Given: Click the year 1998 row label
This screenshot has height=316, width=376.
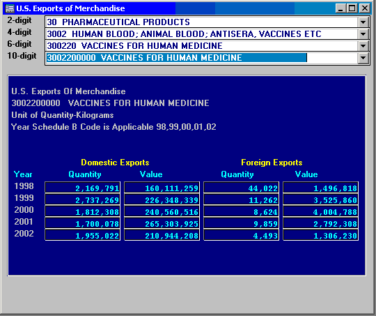Looking at the screenshot, I should (x=24, y=186).
